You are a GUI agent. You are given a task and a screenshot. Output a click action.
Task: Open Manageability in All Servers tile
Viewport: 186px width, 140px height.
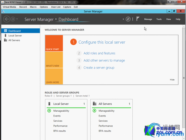(106, 111)
